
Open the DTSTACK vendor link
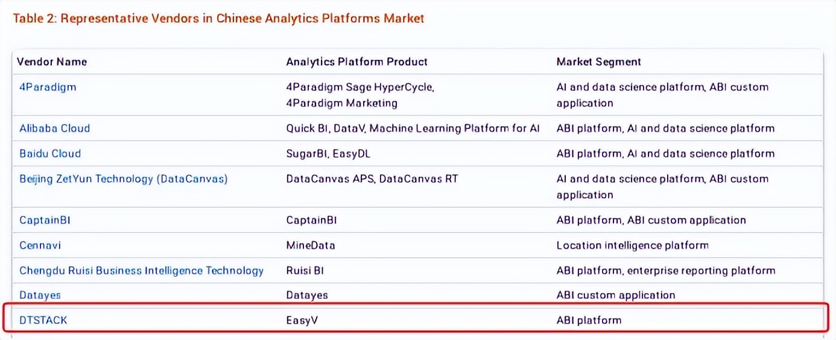coord(43,320)
